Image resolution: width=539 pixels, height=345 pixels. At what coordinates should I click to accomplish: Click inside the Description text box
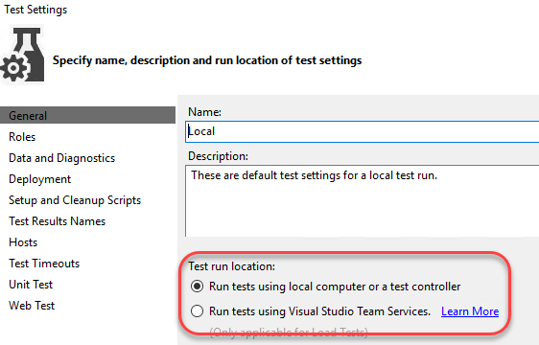362,201
